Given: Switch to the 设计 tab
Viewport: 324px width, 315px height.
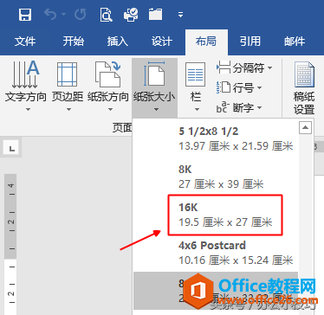Looking at the screenshot, I should [161, 42].
